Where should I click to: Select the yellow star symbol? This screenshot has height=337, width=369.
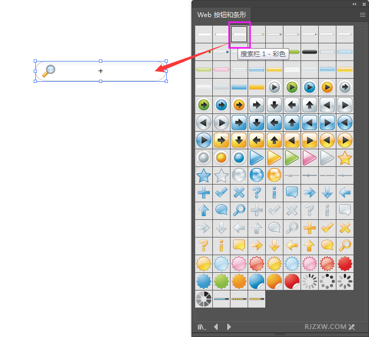(x=345, y=158)
